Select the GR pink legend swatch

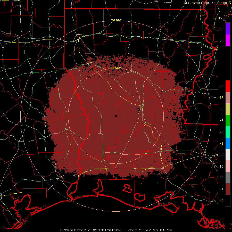tap(228, 97)
